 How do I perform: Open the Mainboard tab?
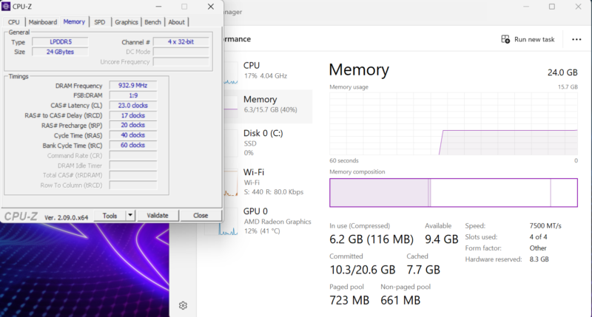point(42,22)
